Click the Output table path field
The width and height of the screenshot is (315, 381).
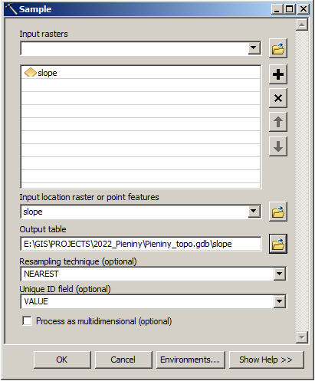[x=141, y=244]
